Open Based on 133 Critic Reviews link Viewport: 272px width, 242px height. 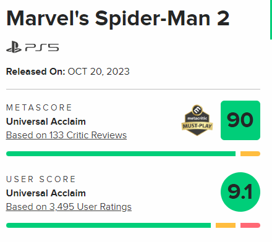pos(66,135)
